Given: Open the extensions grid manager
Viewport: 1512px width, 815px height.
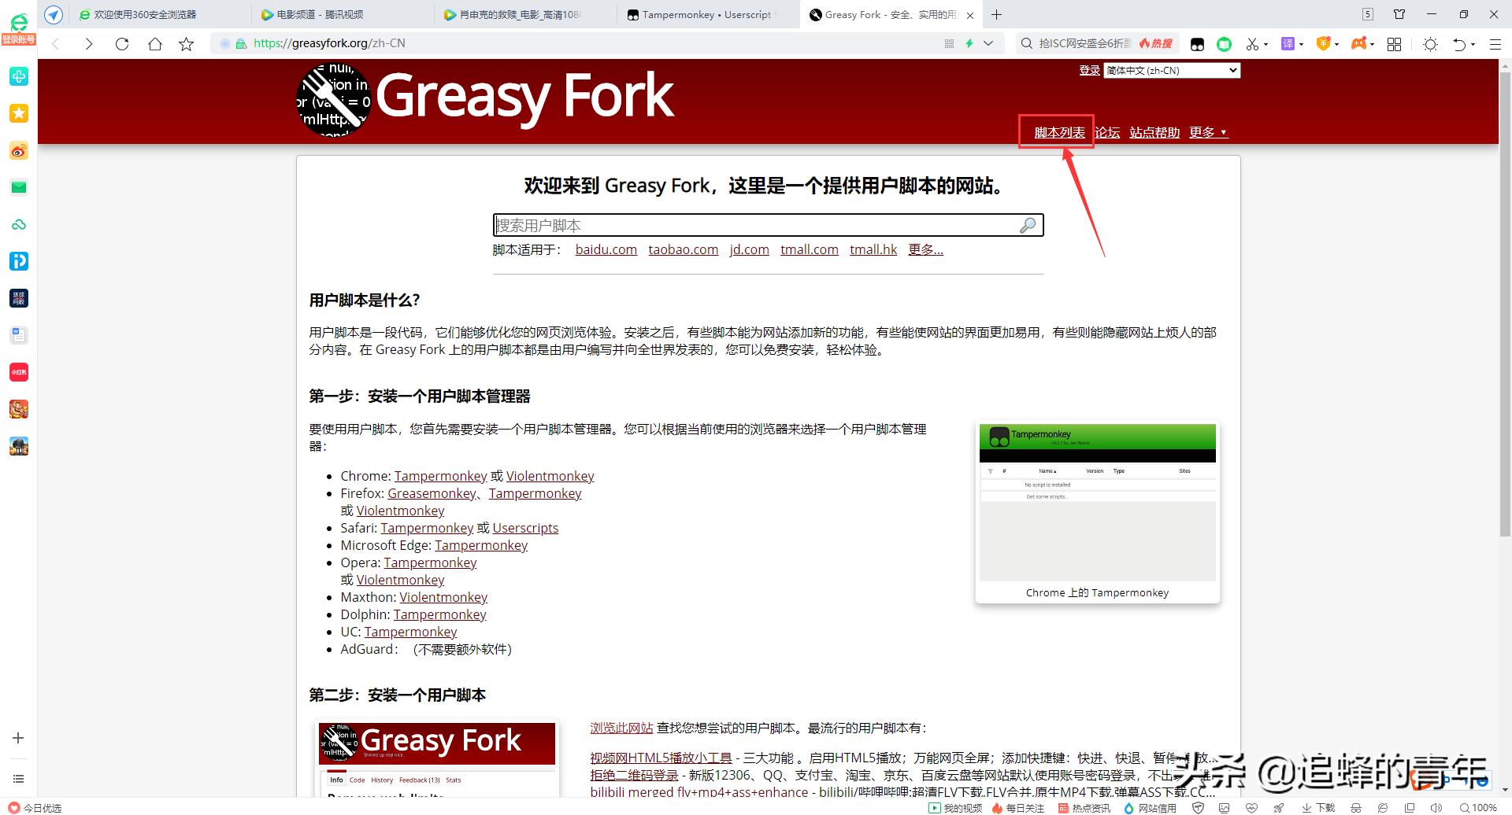Looking at the screenshot, I should pyautogui.click(x=1394, y=44).
